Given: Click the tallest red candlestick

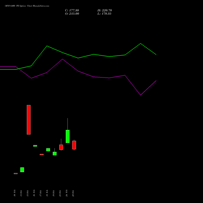Looking at the screenshot, I should click(29, 120).
